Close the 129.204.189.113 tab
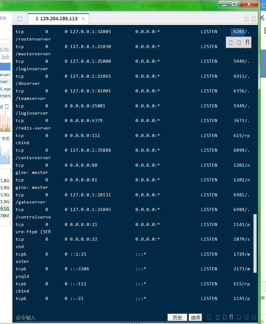 (83, 19)
